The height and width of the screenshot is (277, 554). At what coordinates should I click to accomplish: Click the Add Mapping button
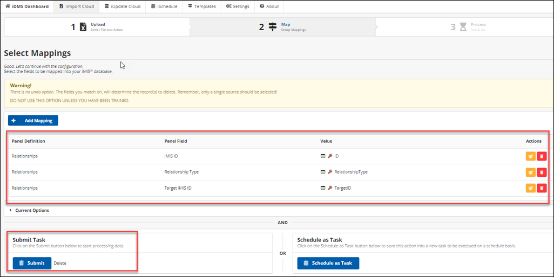[x=33, y=121]
